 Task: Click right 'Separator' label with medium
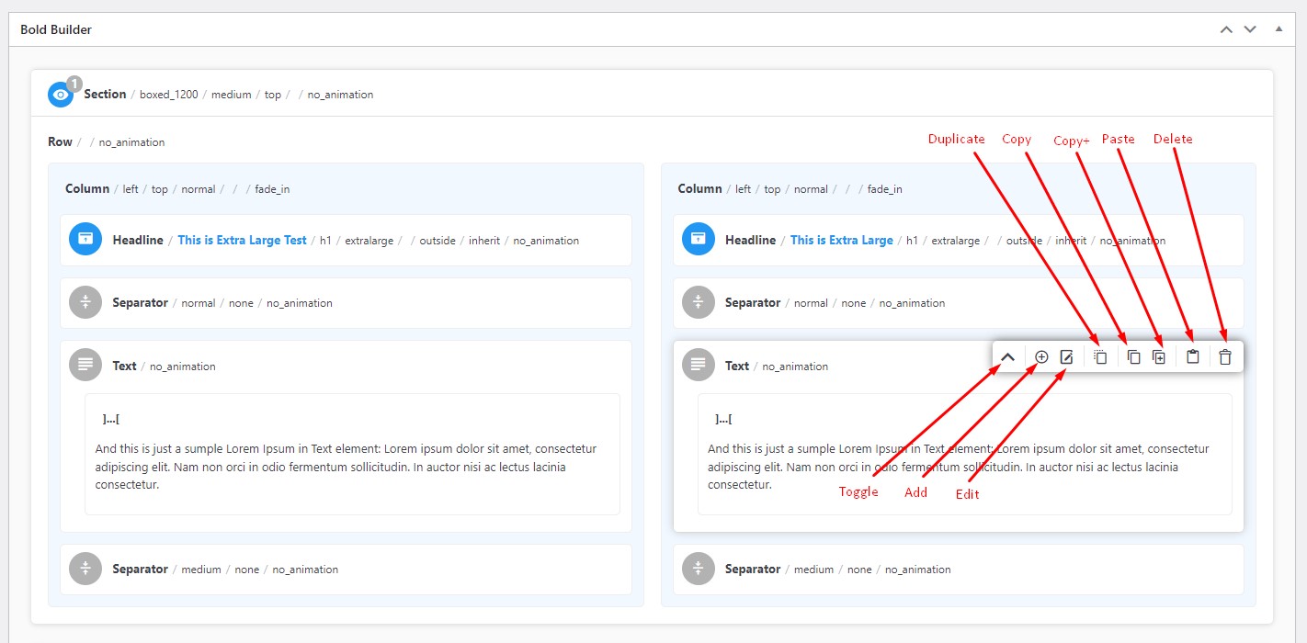(753, 569)
